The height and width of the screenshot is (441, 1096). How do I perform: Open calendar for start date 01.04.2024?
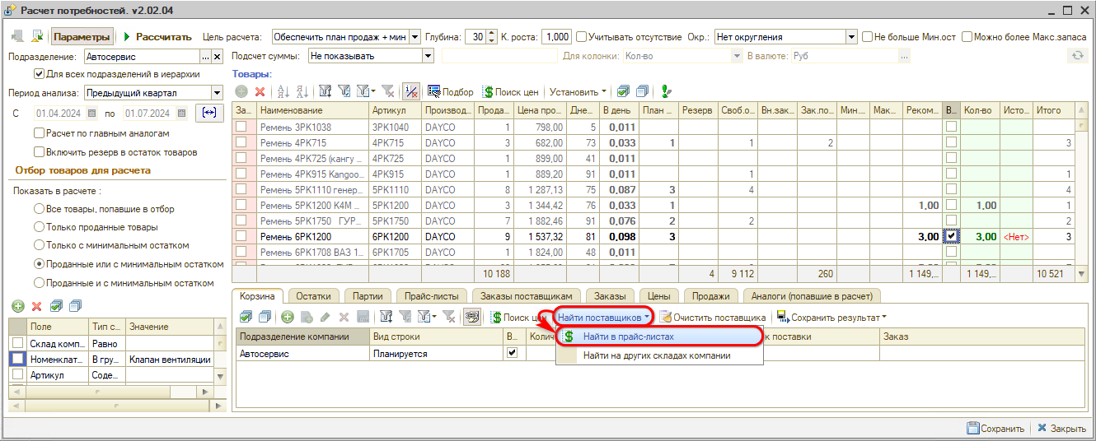pyautogui.click(x=92, y=114)
